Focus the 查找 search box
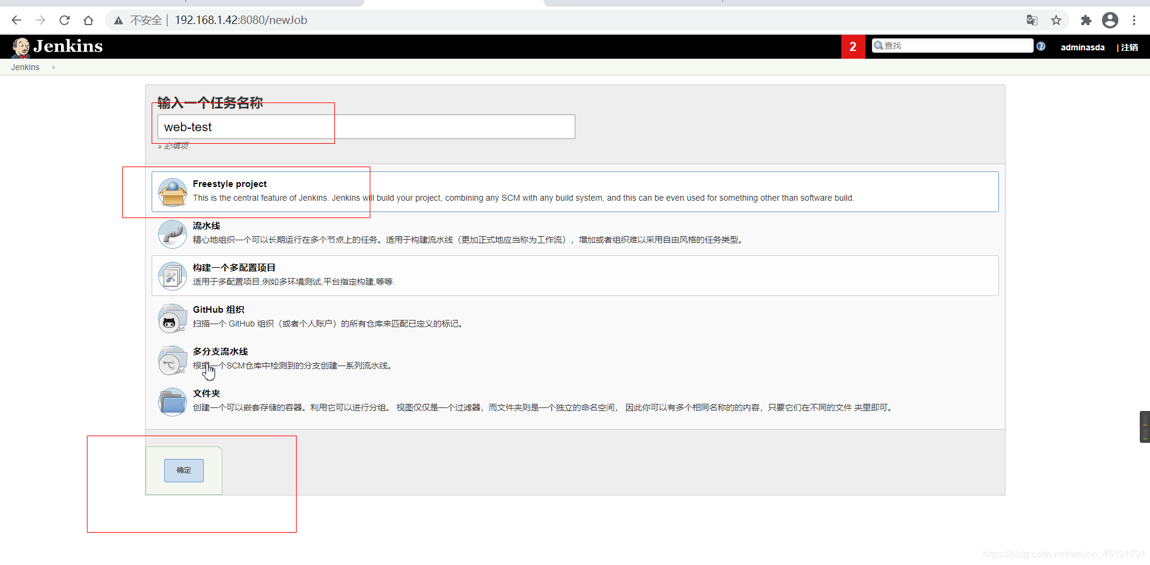This screenshot has height=565, width=1150. point(952,46)
